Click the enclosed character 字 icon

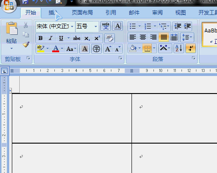click(x=96, y=49)
